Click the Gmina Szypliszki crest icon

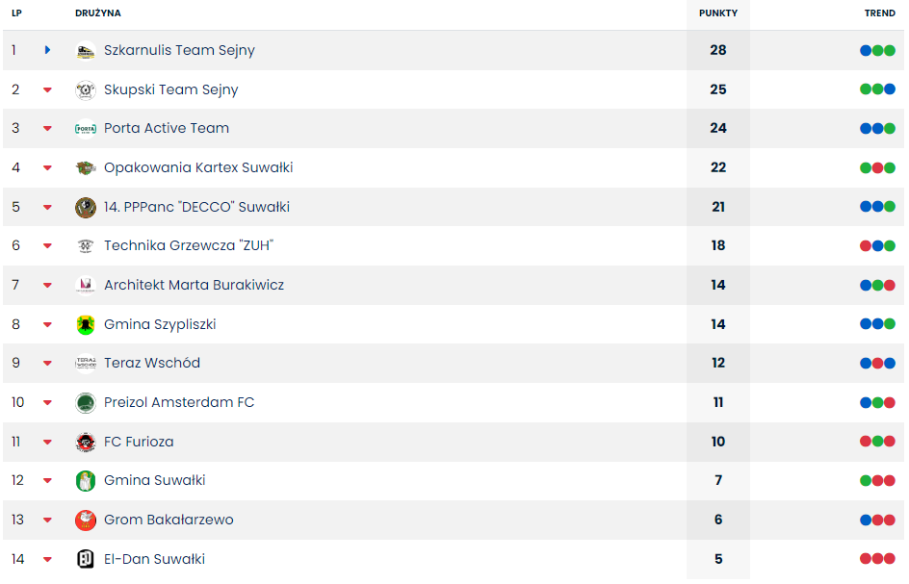coord(86,324)
